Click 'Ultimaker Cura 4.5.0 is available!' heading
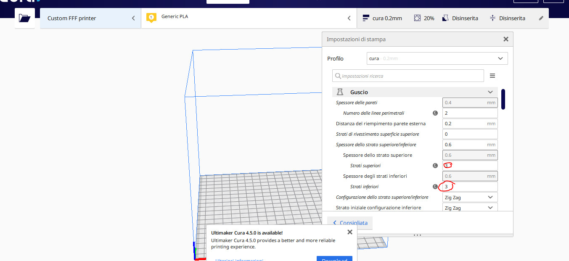This screenshot has width=569, height=261. click(x=247, y=232)
